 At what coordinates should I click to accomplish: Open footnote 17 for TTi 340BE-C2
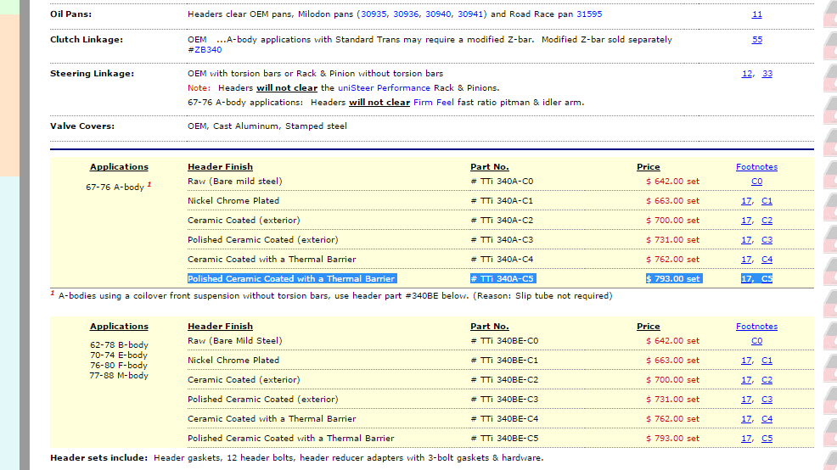click(746, 380)
